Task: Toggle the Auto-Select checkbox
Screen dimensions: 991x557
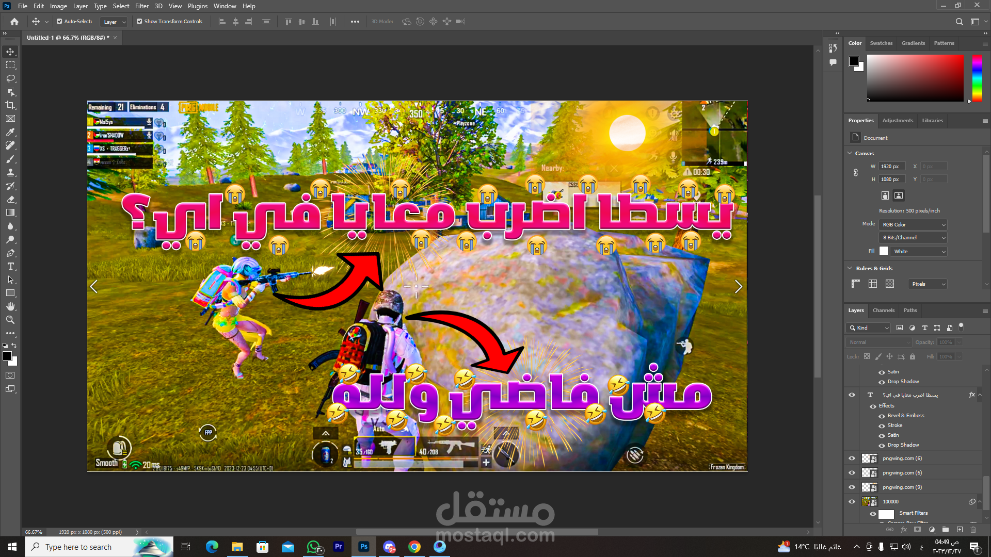Action: click(x=59, y=22)
